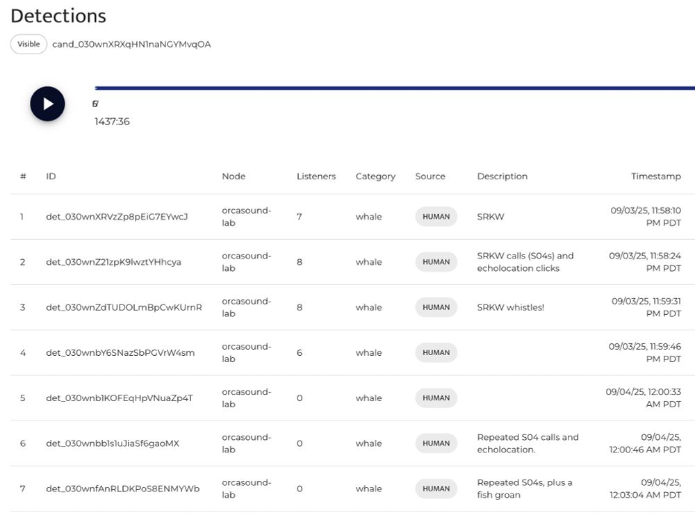Click timestamp 09/03/25, 11:59:31 PM PDT

coord(646,307)
